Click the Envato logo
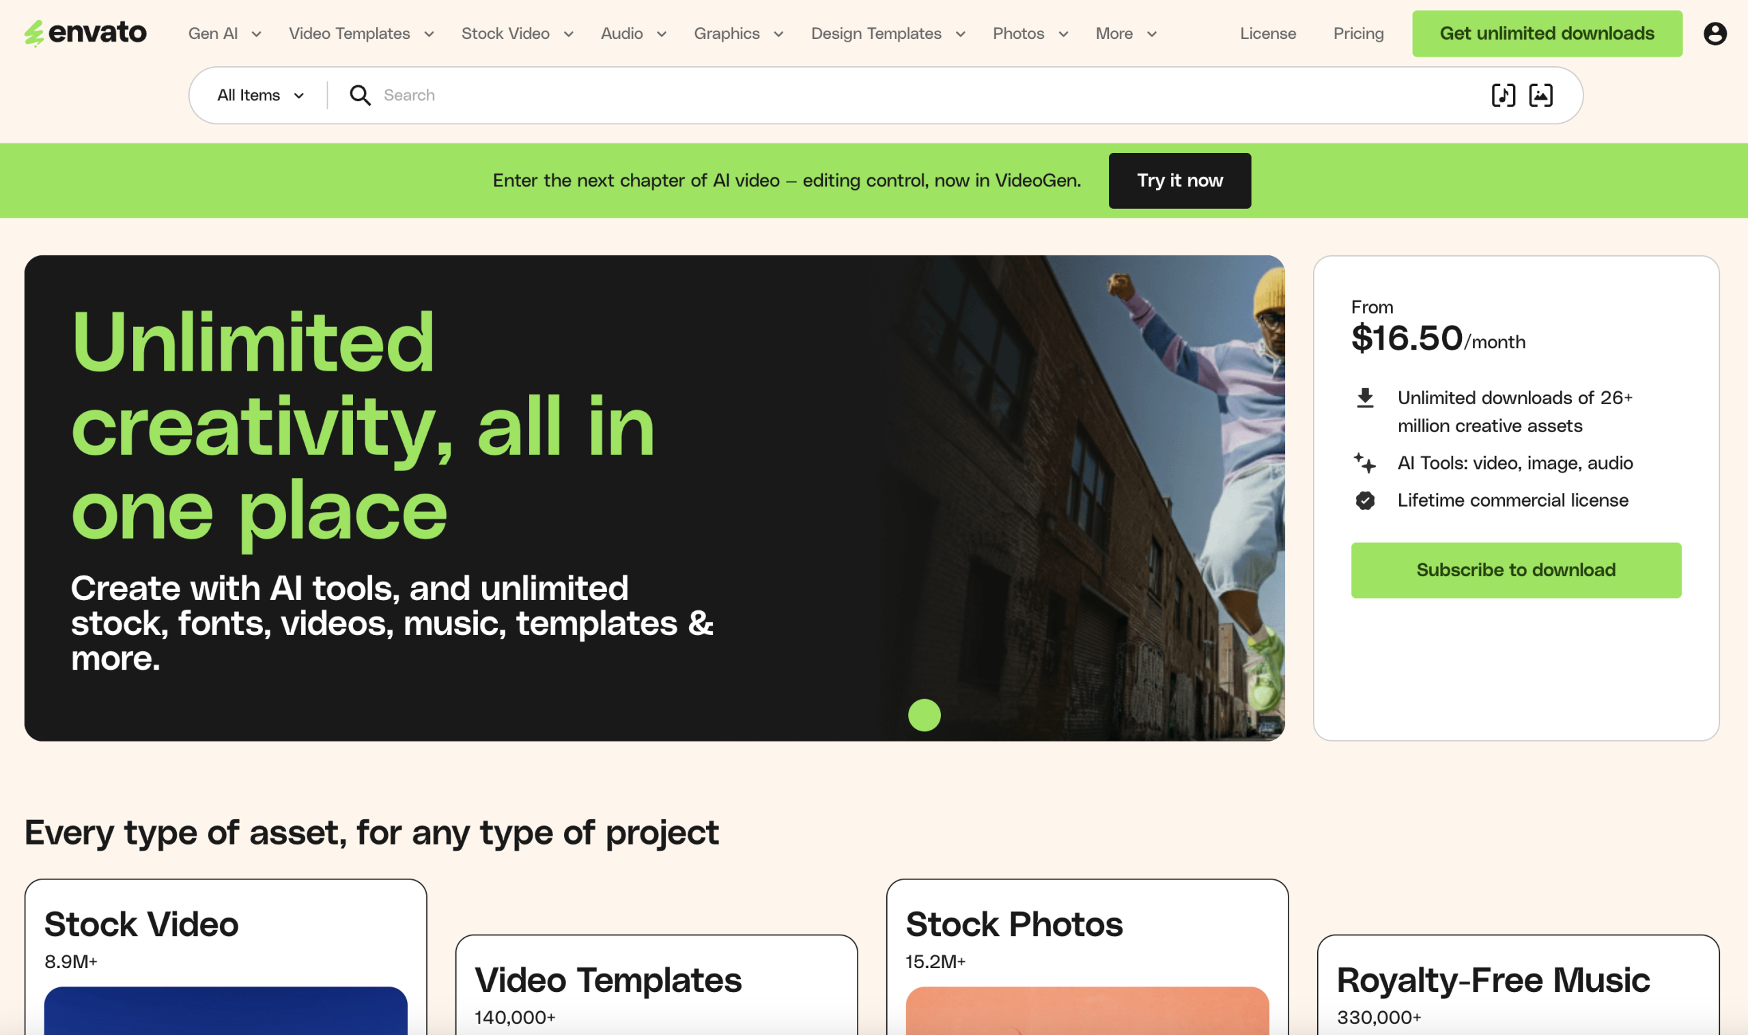This screenshot has width=1748, height=1035. [x=85, y=33]
